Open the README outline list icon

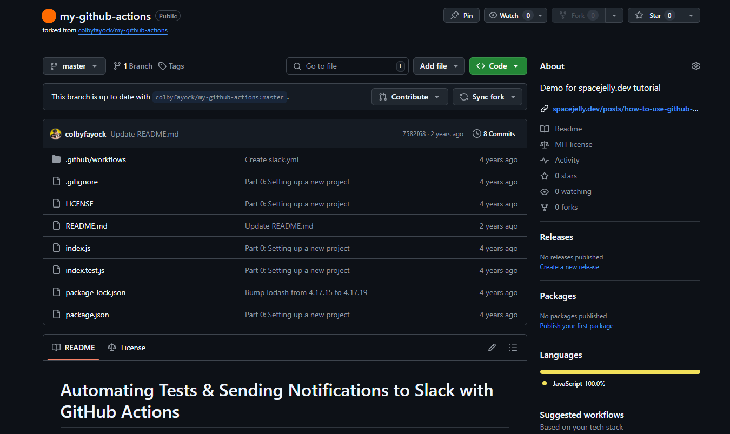513,348
